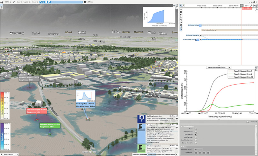Toggle Profile visibility eye
This screenshot has width=258, height=156.
point(176,128)
